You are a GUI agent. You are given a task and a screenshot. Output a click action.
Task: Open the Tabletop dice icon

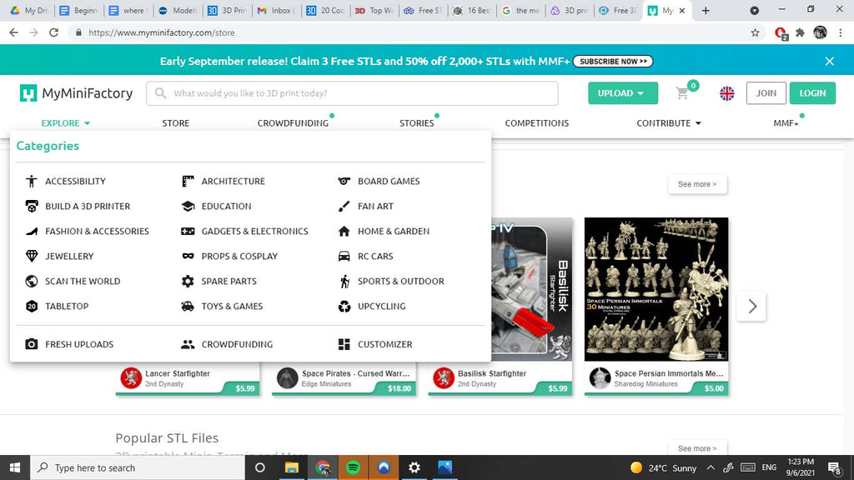(x=32, y=307)
